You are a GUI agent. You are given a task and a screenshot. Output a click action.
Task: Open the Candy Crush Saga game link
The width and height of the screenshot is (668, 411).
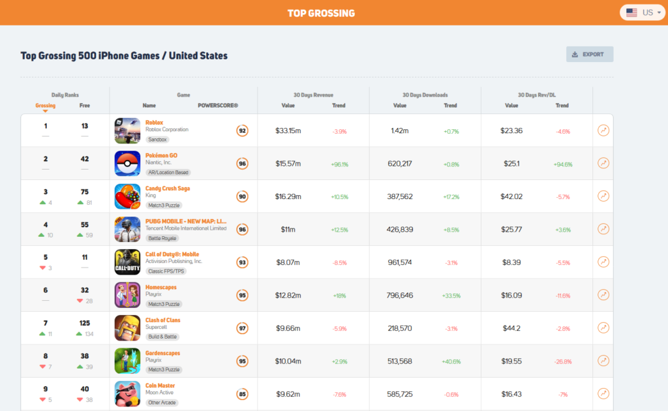point(168,189)
